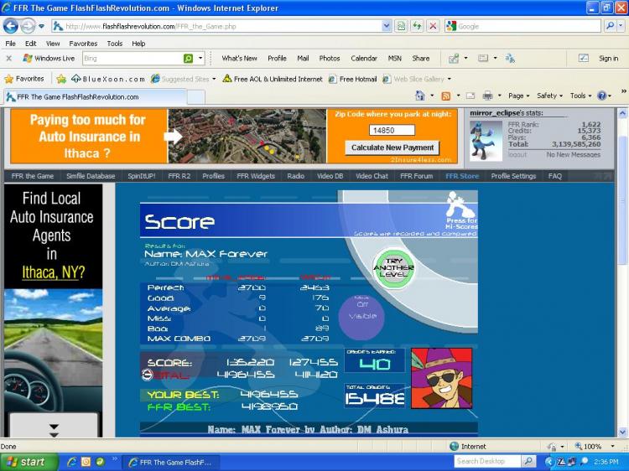Screen dimensions: 629x471
Task: Click the RSS feeds icon
Action: (445, 96)
